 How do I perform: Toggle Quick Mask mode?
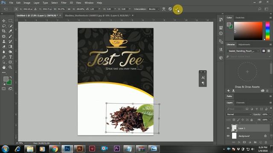(4, 89)
